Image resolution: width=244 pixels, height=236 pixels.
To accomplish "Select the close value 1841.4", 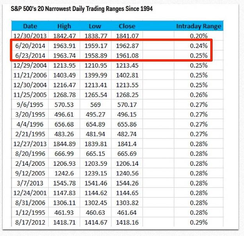I will [x=127, y=144].
